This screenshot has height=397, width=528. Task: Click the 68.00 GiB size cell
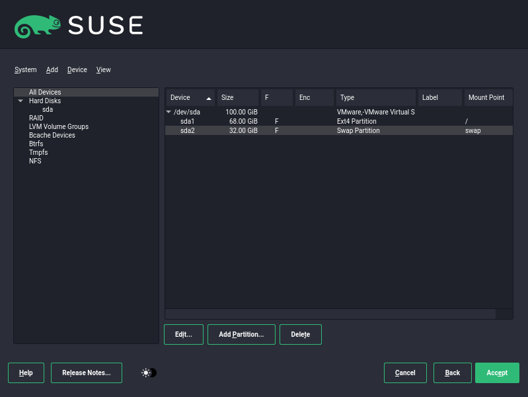(x=243, y=121)
